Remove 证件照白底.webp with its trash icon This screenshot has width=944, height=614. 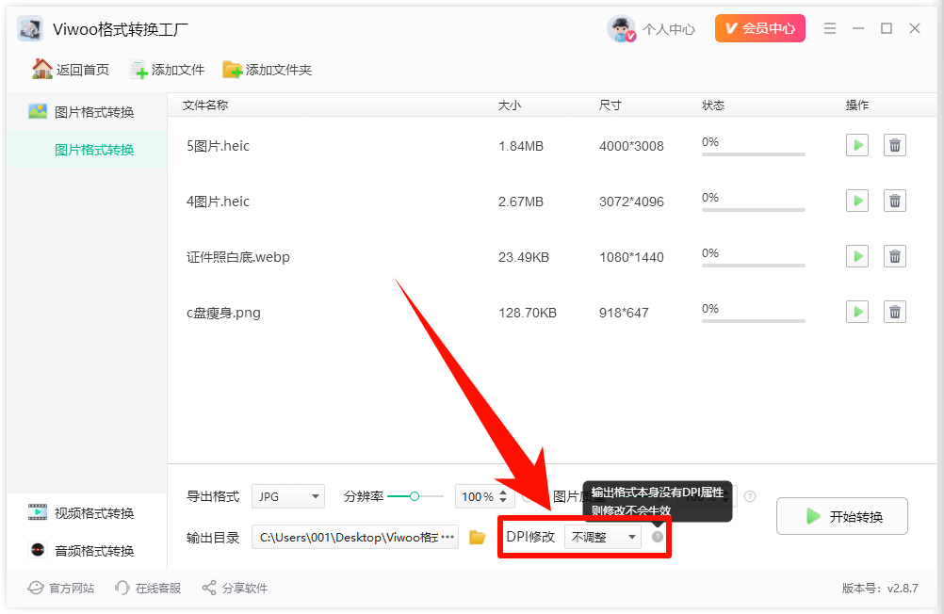[x=895, y=256]
